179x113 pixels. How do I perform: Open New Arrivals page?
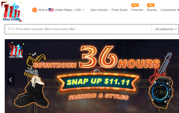click(99, 10)
